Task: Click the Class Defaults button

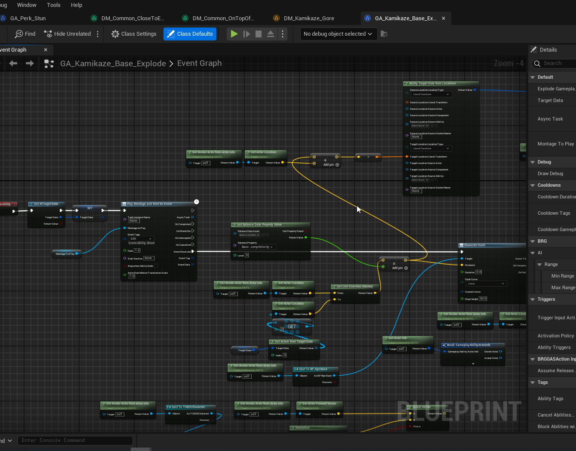Action: click(x=190, y=34)
